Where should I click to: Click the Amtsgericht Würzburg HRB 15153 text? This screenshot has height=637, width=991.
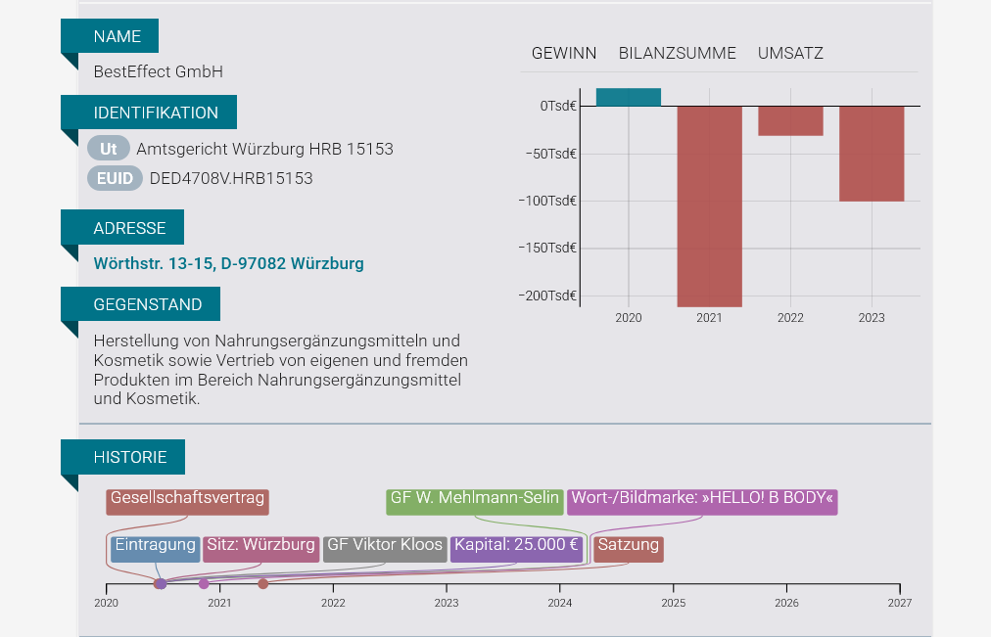click(x=264, y=149)
